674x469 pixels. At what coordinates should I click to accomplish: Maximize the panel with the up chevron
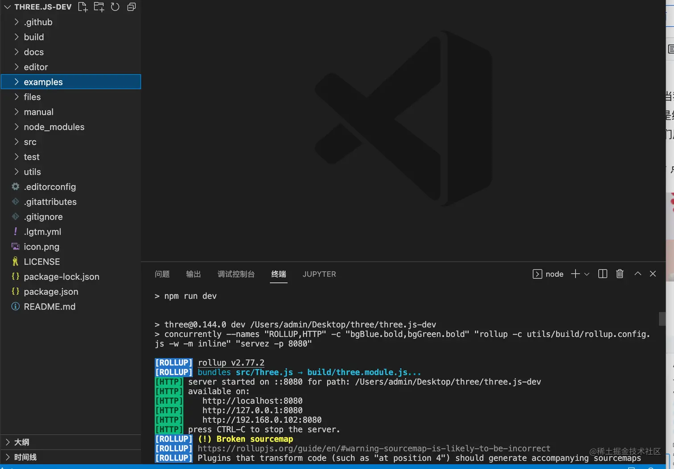[638, 274]
